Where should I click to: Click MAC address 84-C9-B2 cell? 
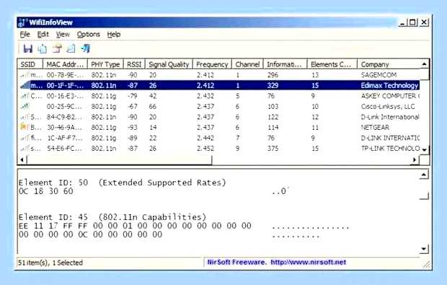65,117
